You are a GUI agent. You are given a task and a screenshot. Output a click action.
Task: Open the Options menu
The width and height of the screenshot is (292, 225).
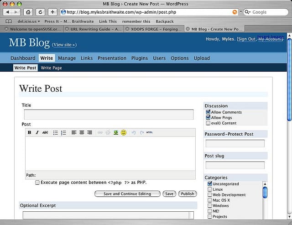pyautogui.click(x=179, y=58)
